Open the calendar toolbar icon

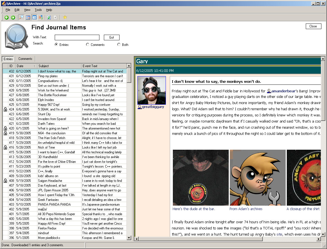pos(28,18)
